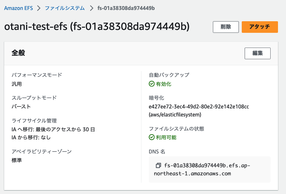Select the fs-01a38308da974449b breadcrumb item
This screenshot has width=286, height=194.
pos(126,8)
